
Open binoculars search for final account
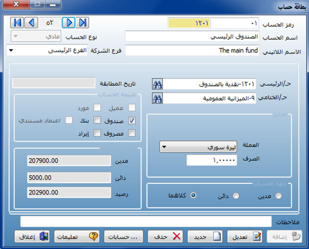tap(157, 98)
